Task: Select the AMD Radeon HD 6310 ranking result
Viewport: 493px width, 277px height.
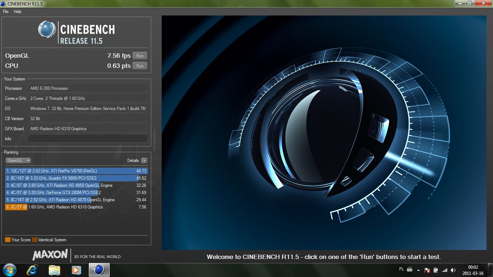Action: 76,207
